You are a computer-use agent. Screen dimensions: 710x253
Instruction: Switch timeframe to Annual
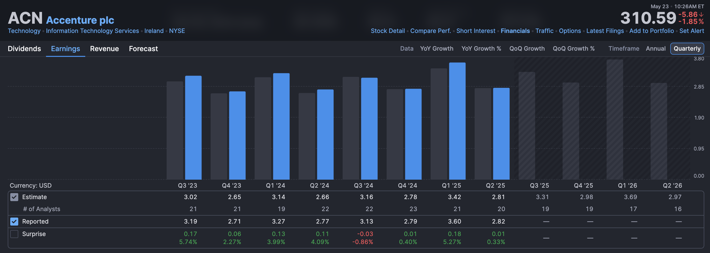656,48
